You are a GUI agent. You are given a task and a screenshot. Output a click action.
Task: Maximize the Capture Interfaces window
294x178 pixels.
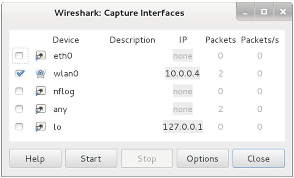(x=264, y=13)
